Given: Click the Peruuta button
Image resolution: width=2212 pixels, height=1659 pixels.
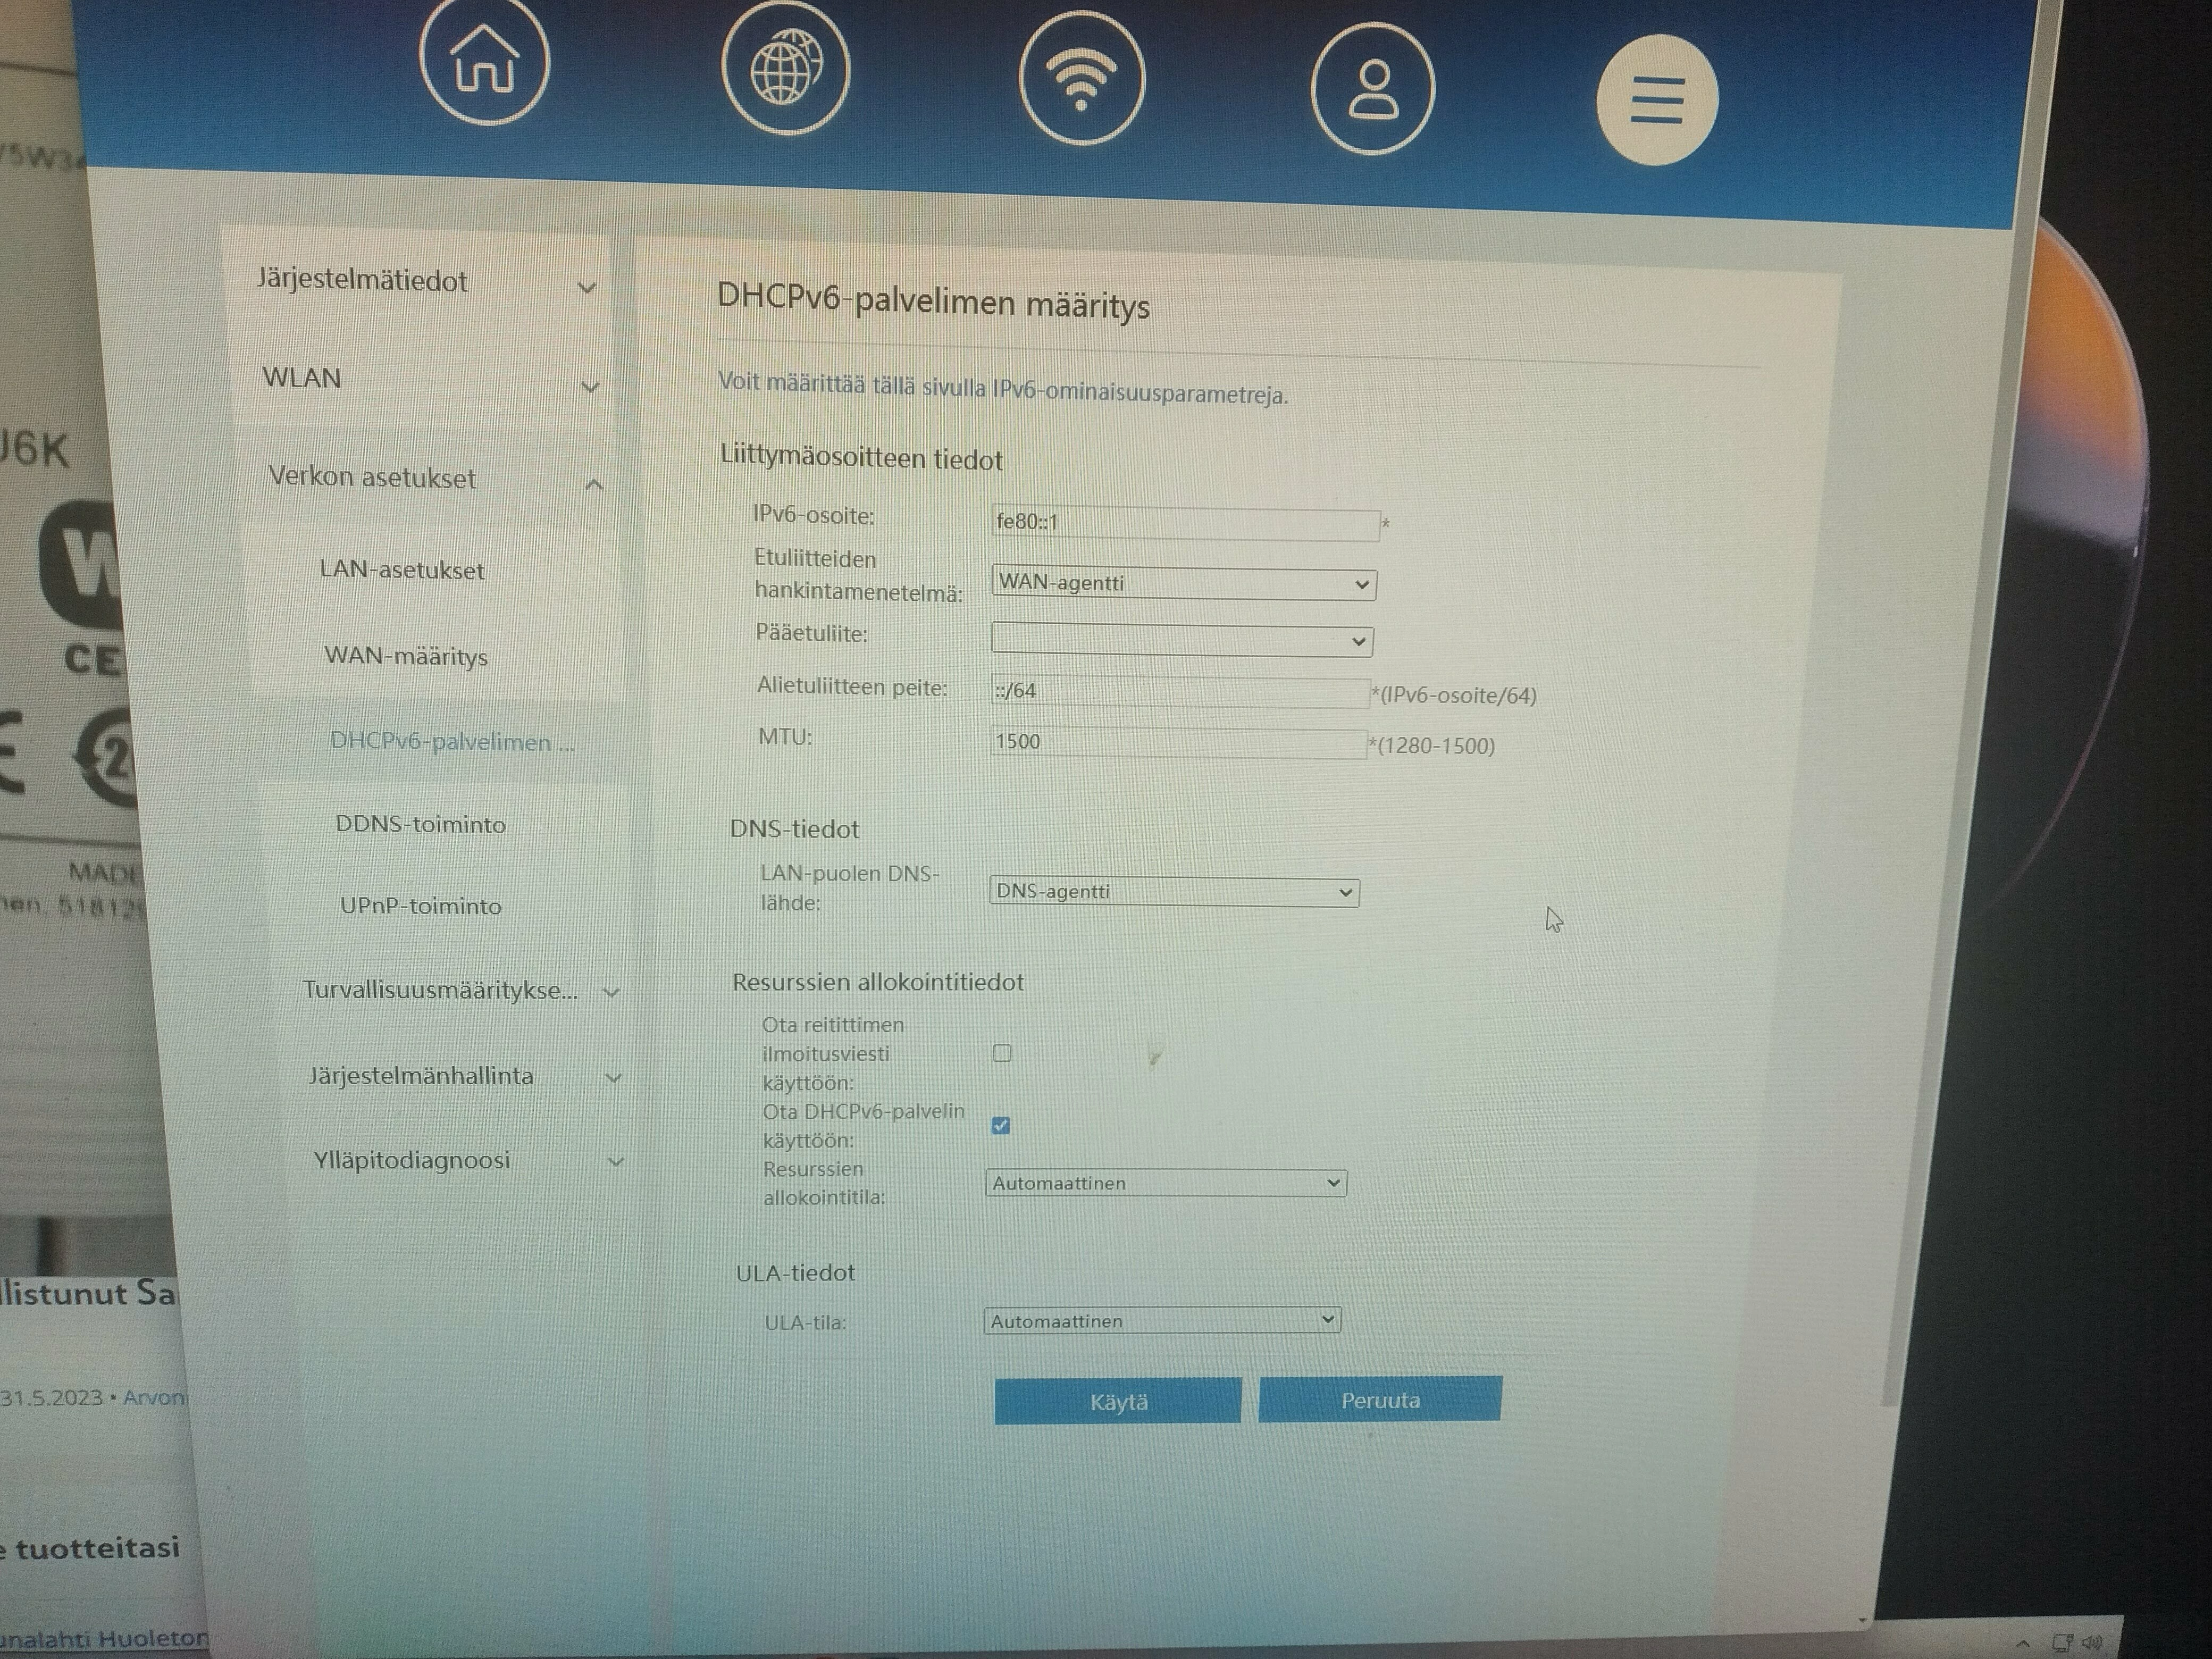Looking at the screenshot, I should (x=1380, y=1400).
